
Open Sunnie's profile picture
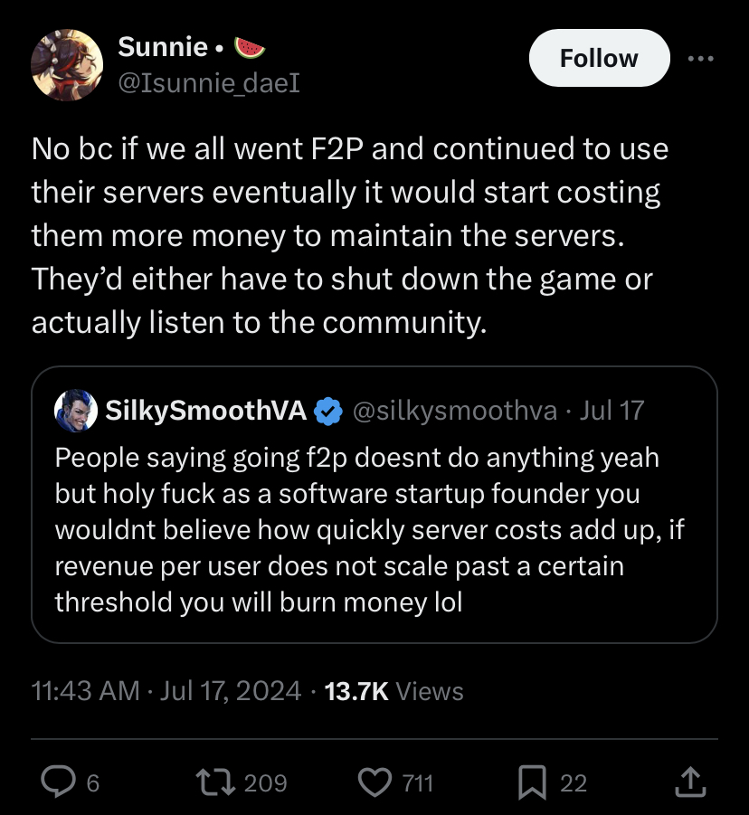click(67, 64)
